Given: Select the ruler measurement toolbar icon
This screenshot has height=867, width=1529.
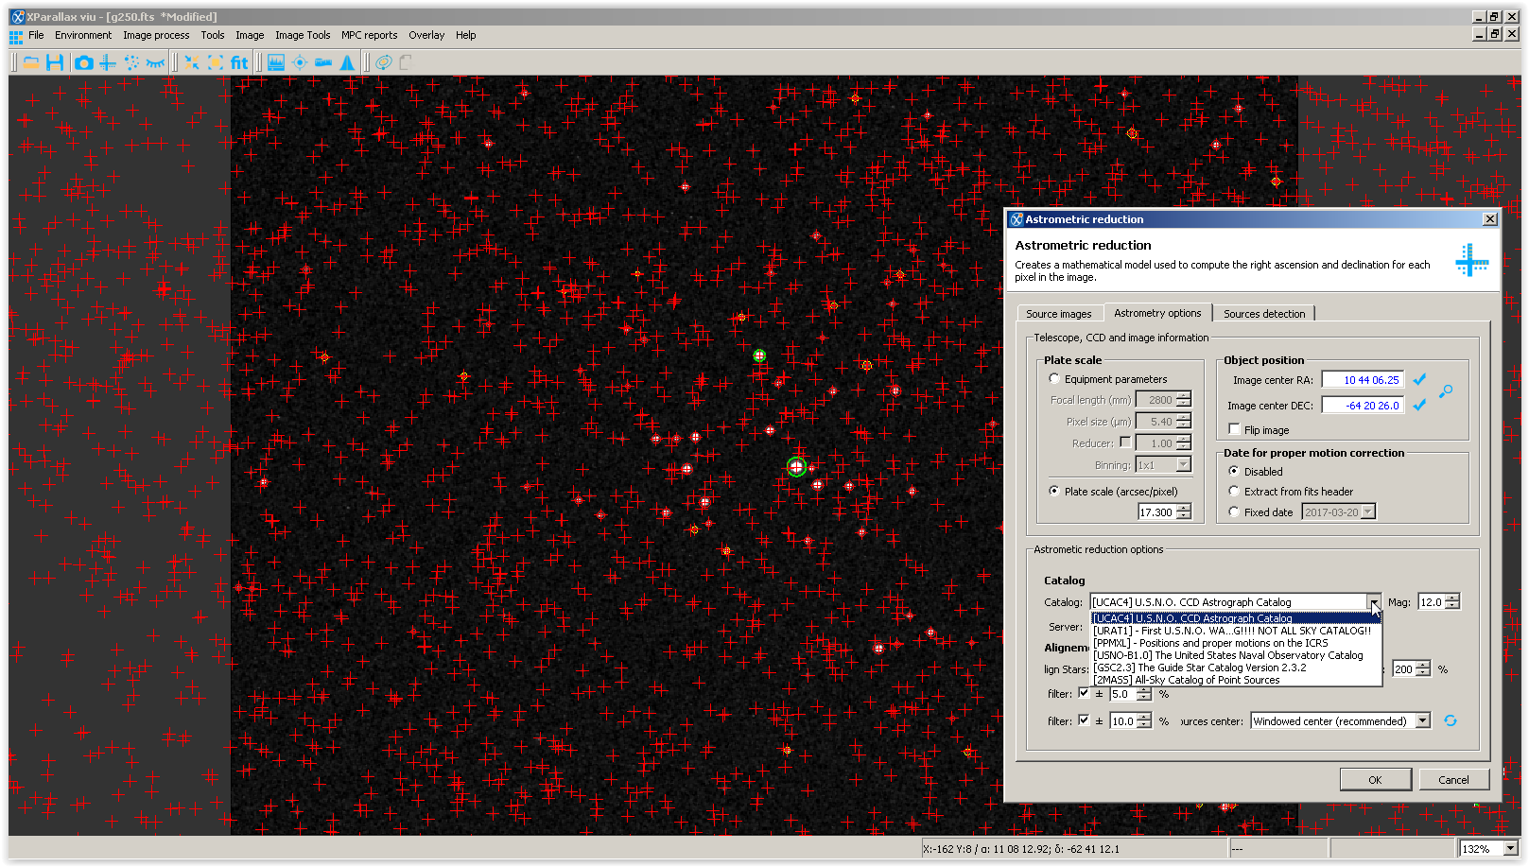Looking at the screenshot, I should click(323, 62).
